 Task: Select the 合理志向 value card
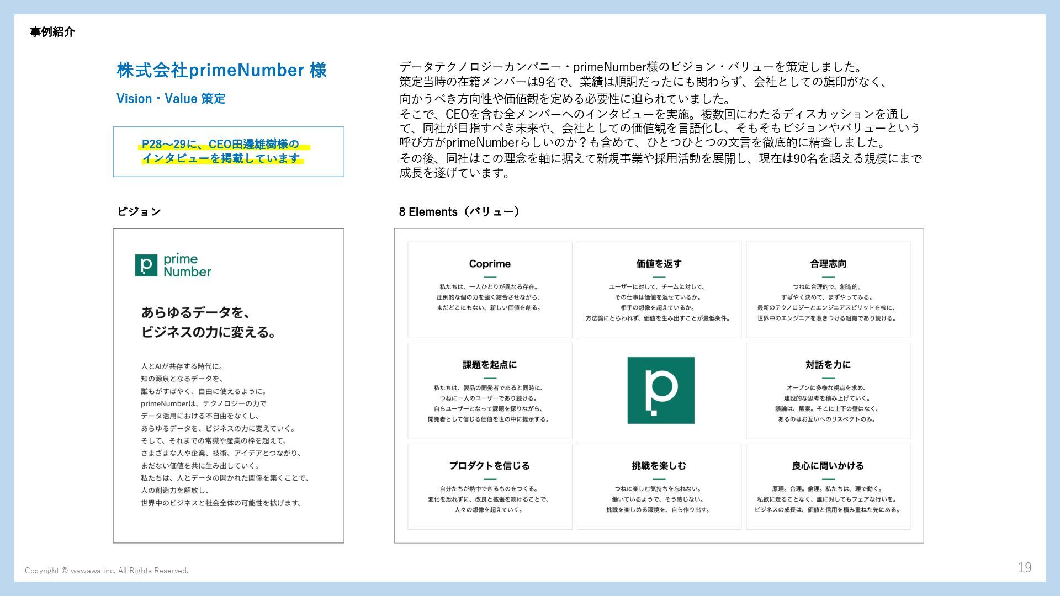pyautogui.click(x=828, y=290)
